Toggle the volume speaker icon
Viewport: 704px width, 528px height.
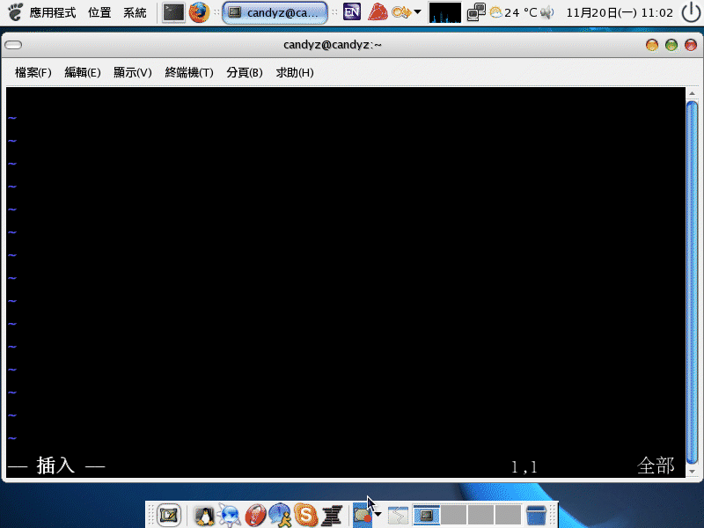coord(546,12)
